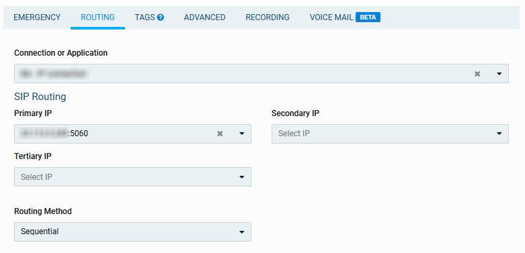Click the Sequential routing method field

coord(132,232)
